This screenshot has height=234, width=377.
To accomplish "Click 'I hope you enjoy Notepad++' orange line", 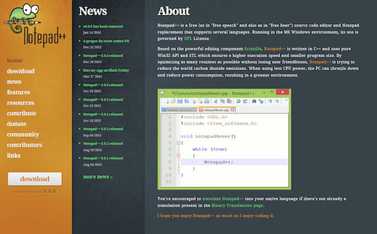I will (x=216, y=216).
